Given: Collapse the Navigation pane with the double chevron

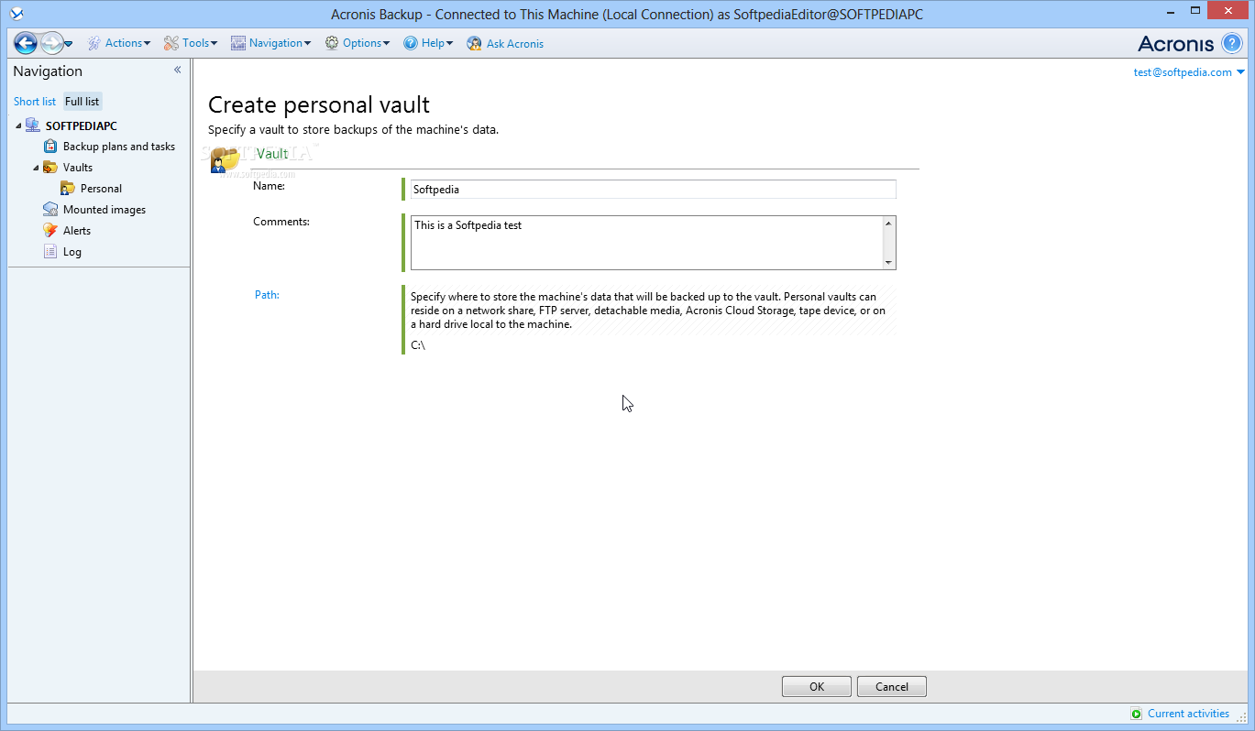Looking at the screenshot, I should point(178,71).
